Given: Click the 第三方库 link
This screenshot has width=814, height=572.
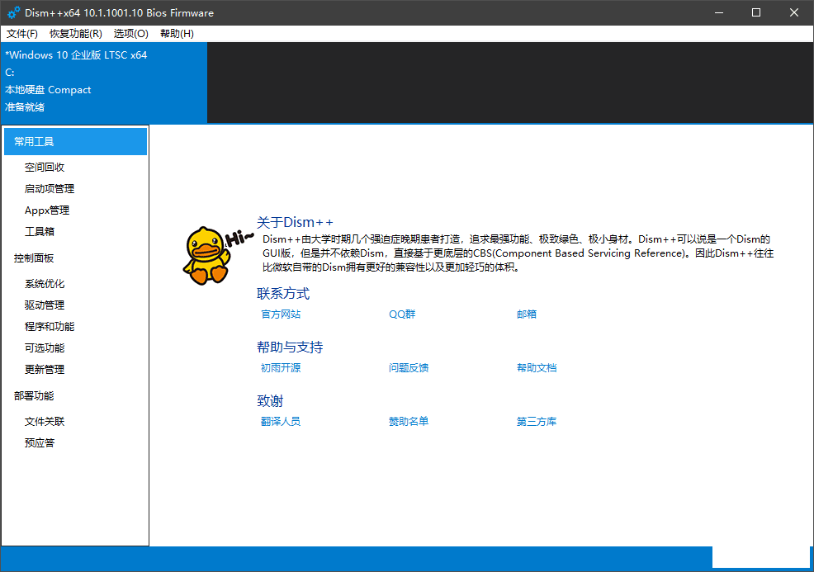Looking at the screenshot, I should click(x=537, y=422).
